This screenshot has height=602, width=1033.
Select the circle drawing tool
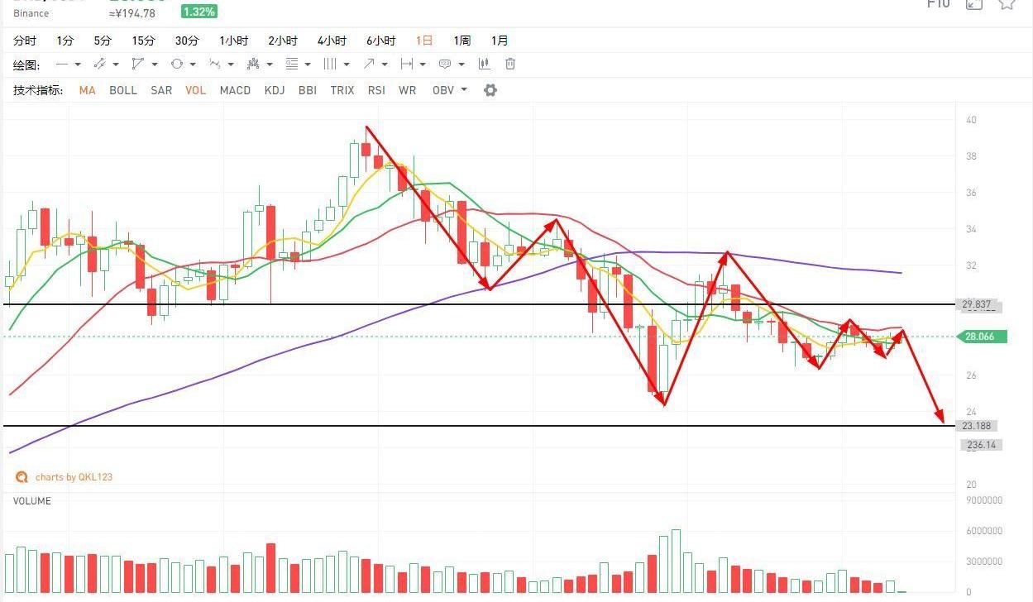click(x=177, y=64)
